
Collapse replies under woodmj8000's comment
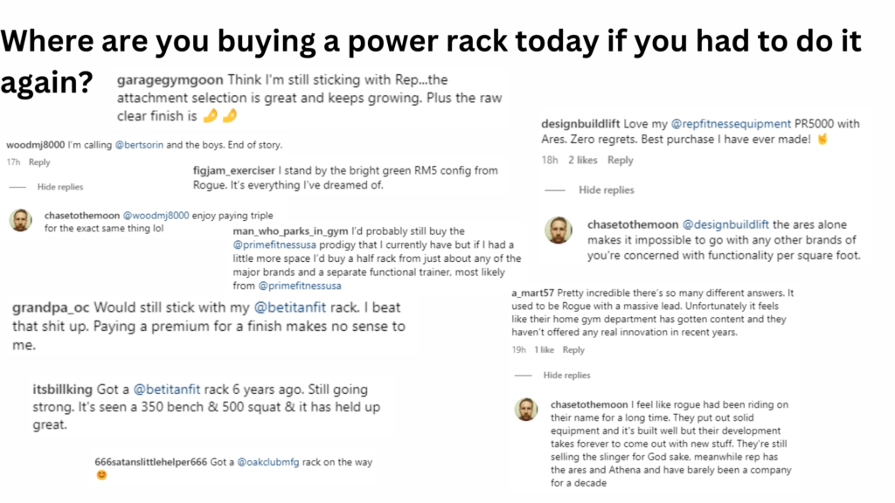click(59, 187)
